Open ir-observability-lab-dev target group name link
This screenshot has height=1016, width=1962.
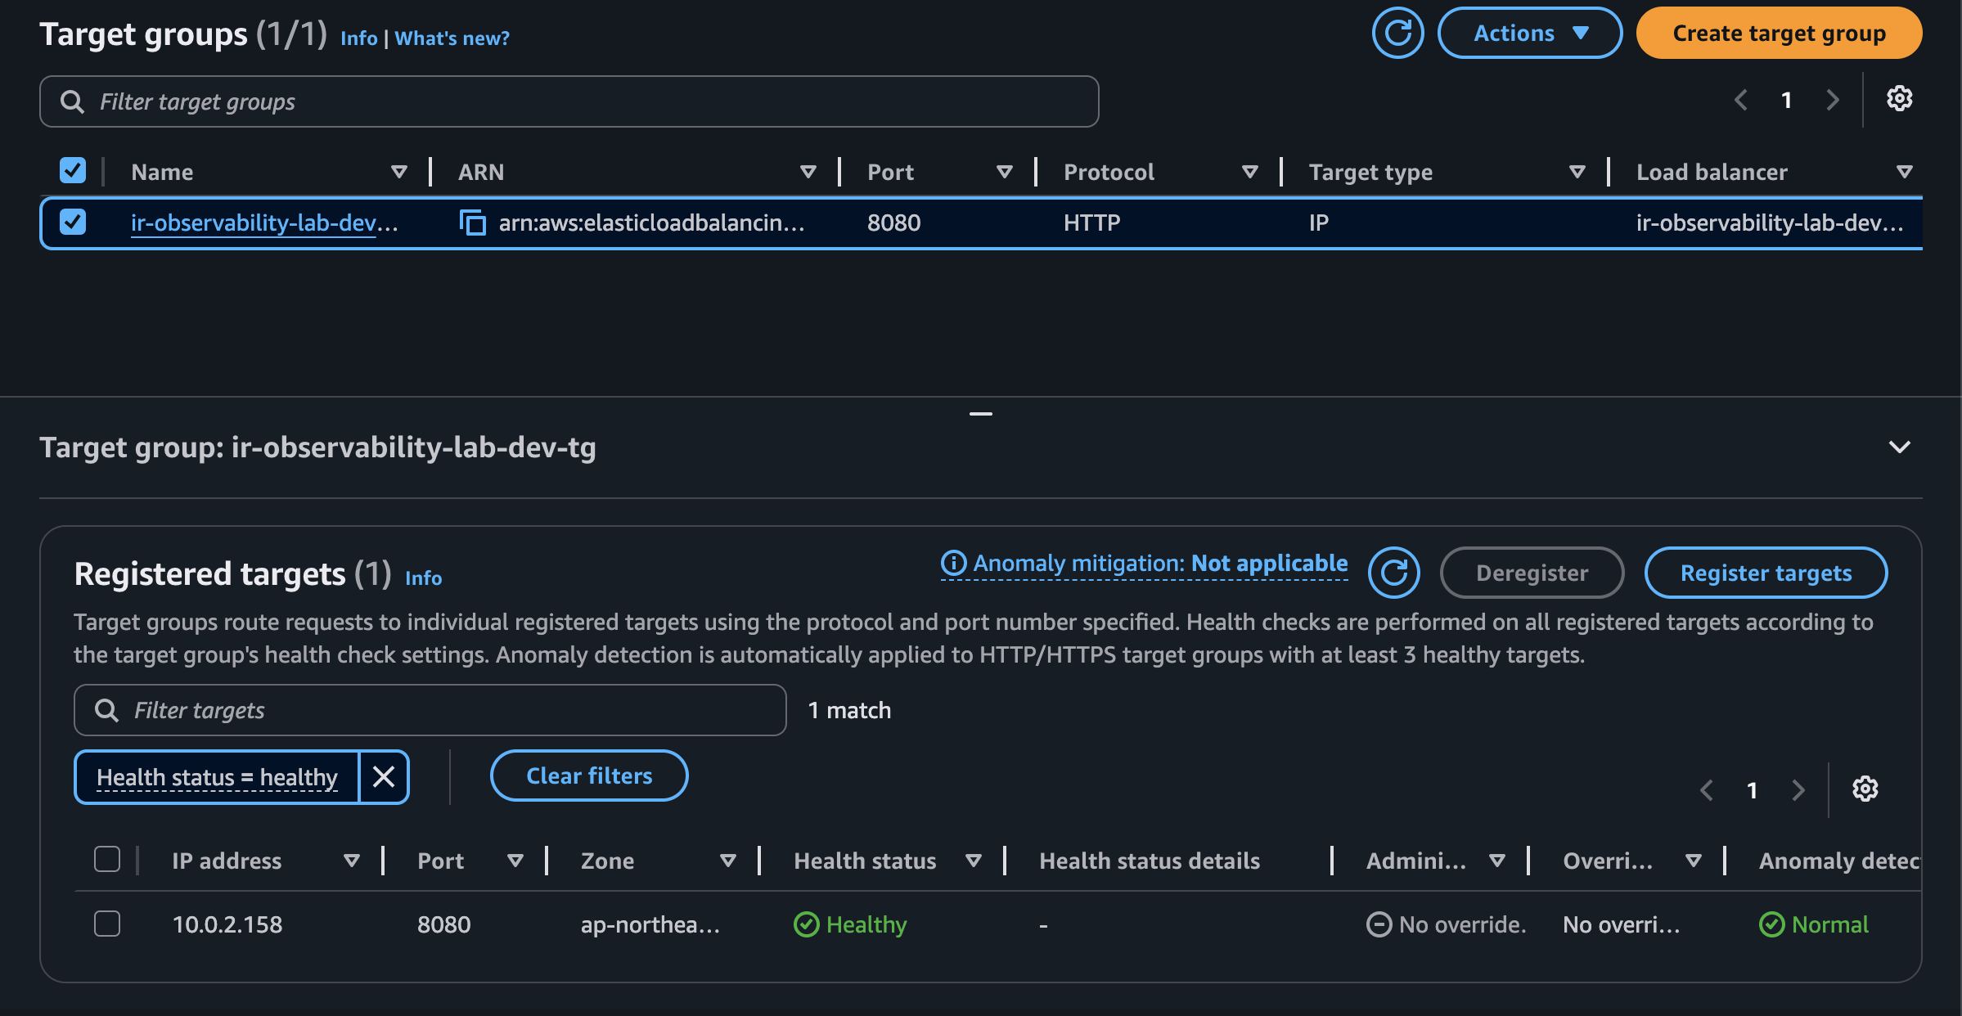[x=264, y=223]
